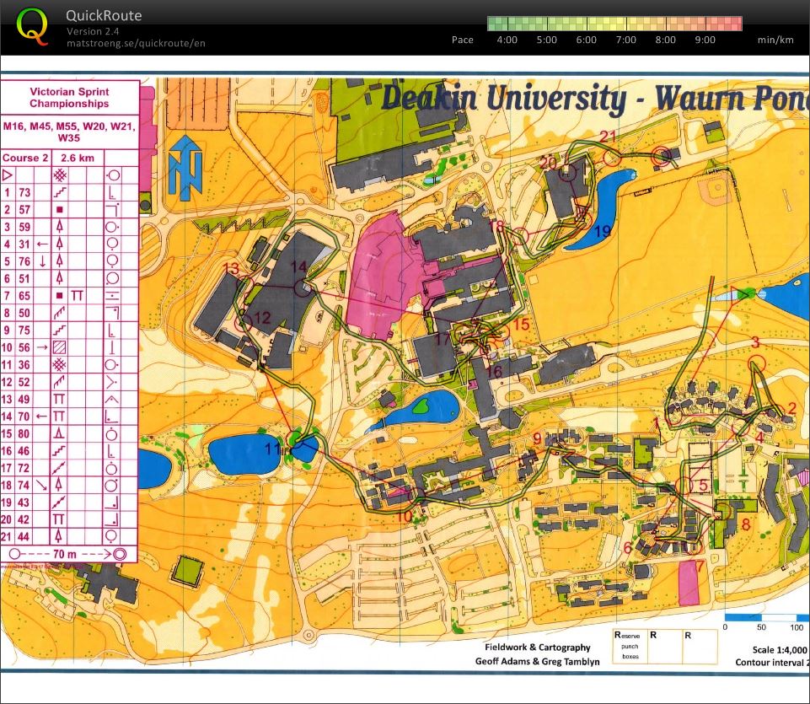The image size is (810, 704).
Task: Click the QuickRoute Q logo
Action: [32, 25]
